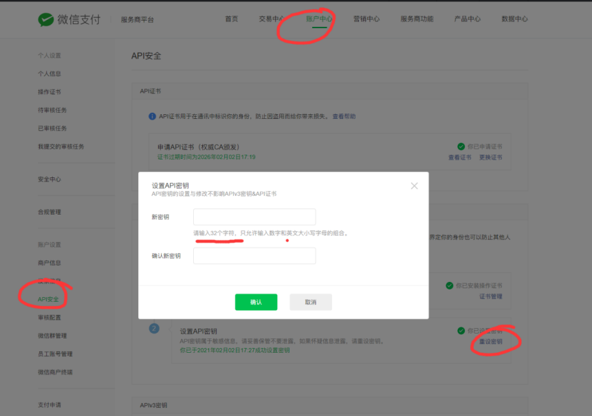Click the blue info icon beside the API证书 notice
Image resolution: width=592 pixels, height=416 pixels.
(x=152, y=116)
